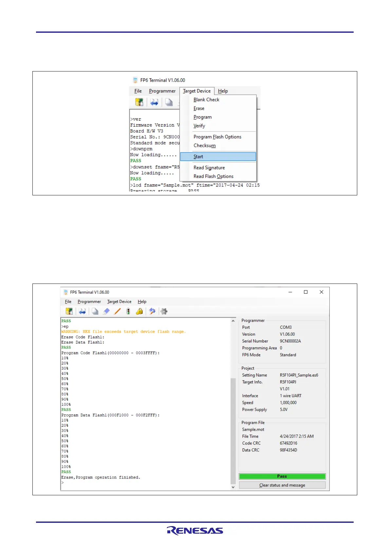Image resolution: width=390 pixels, height=552 pixels.
Task: Minimize the lower FP6 Terminal window
Action: click(290, 292)
